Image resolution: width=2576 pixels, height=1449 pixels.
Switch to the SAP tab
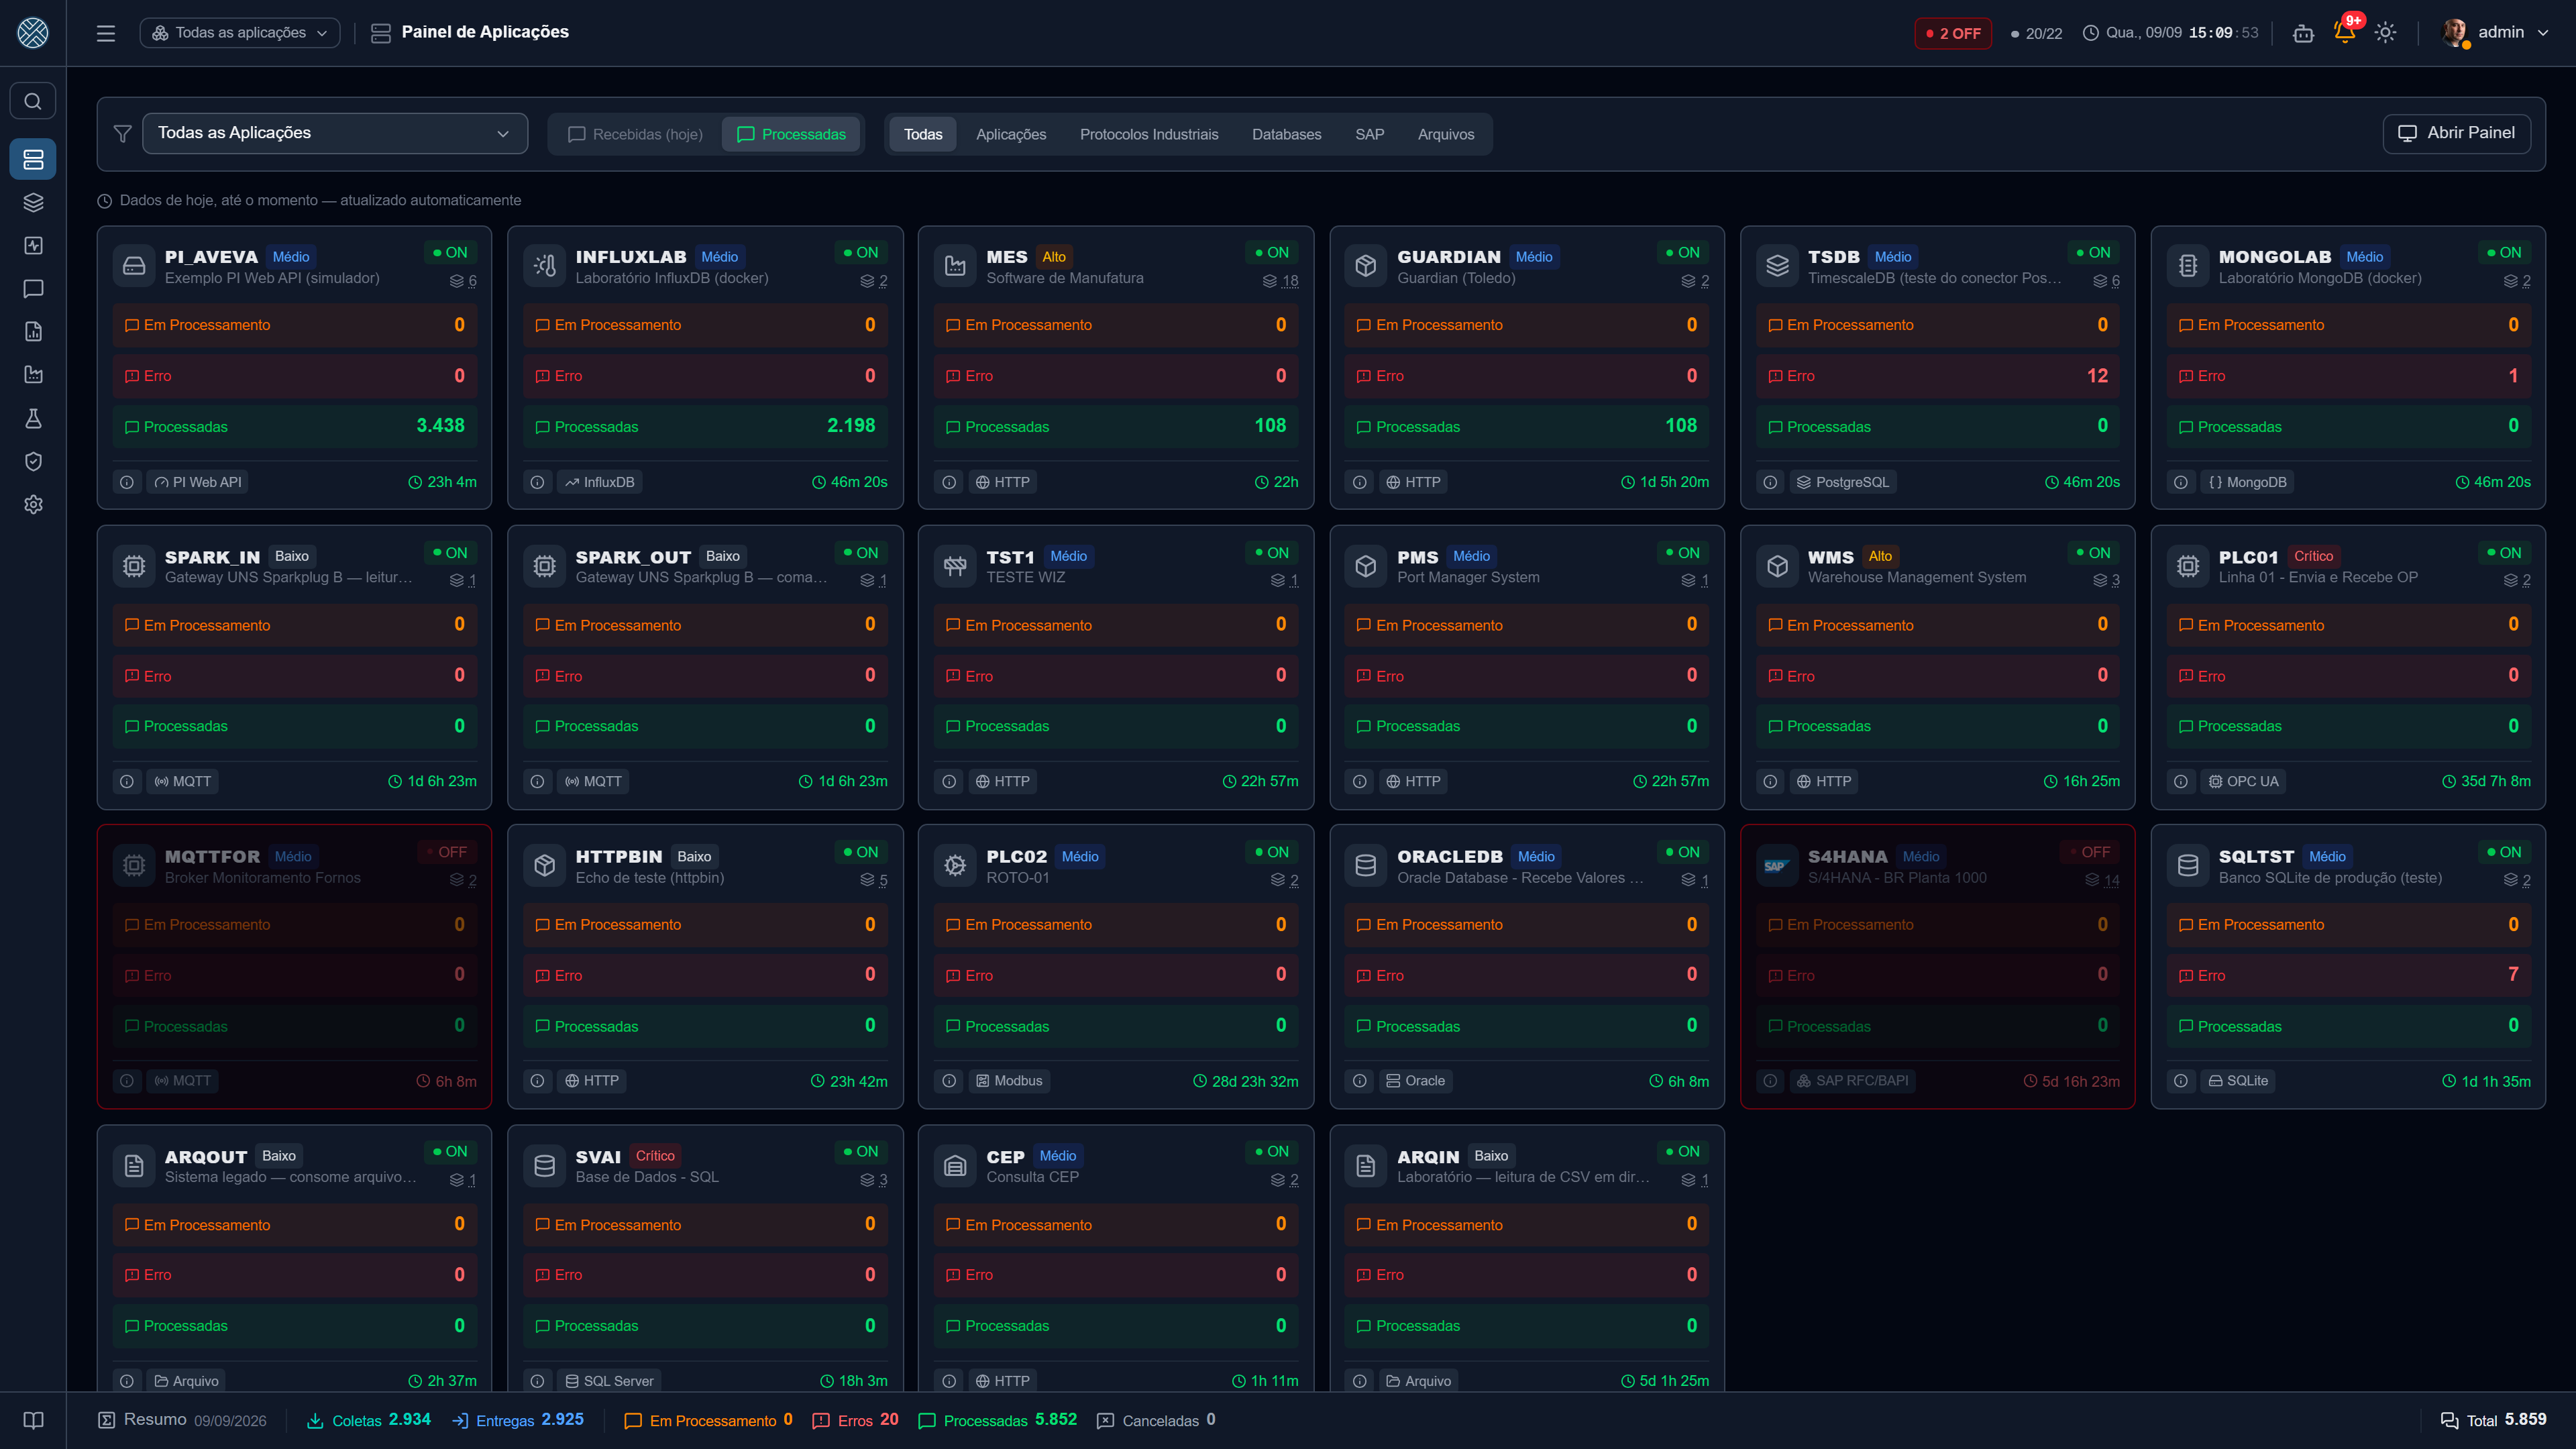(x=1369, y=134)
